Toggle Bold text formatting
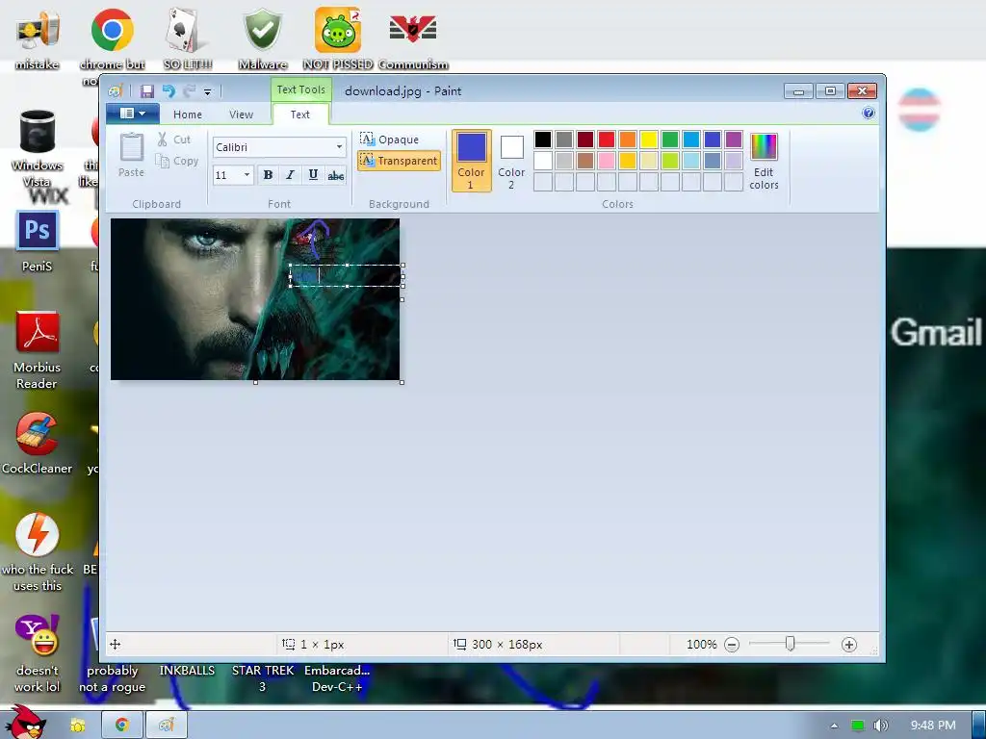 pos(268,175)
